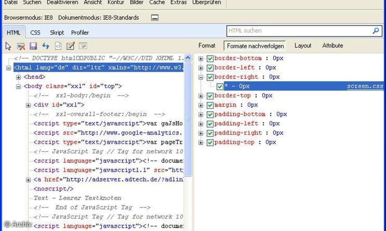Screen dimensions: 386x231
Task: Expand the padding-top property
Action: tap(201, 142)
